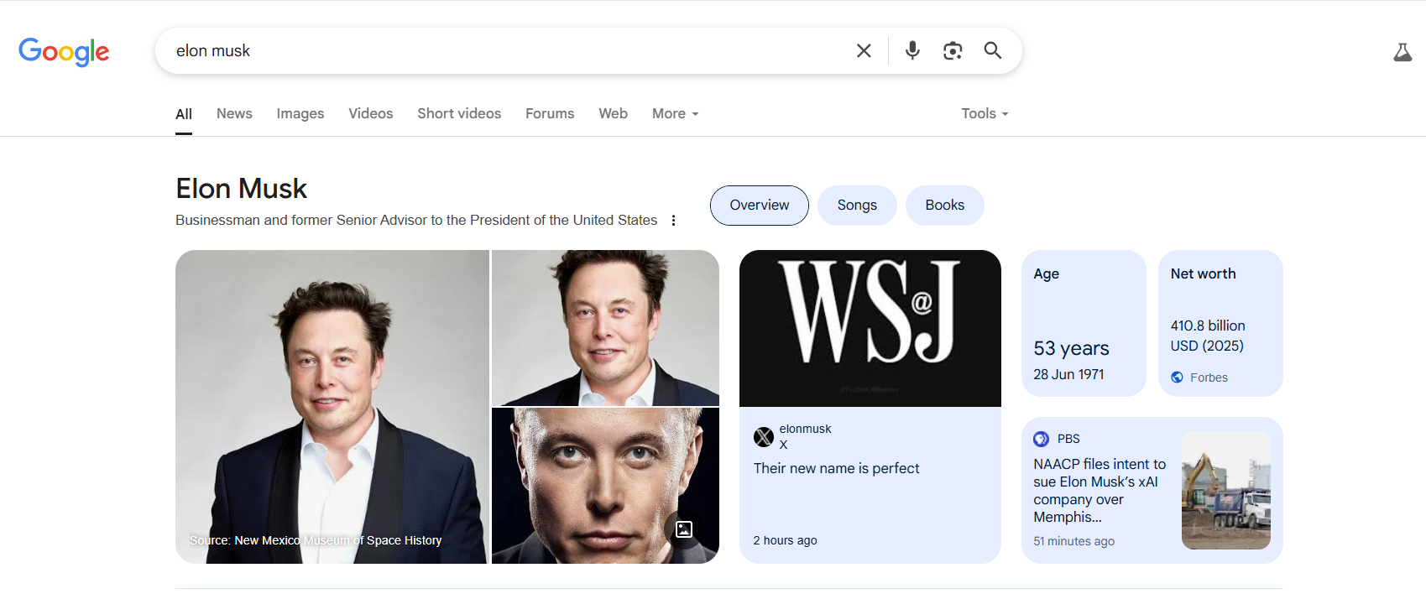Switch to the News tab

click(x=233, y=113)
